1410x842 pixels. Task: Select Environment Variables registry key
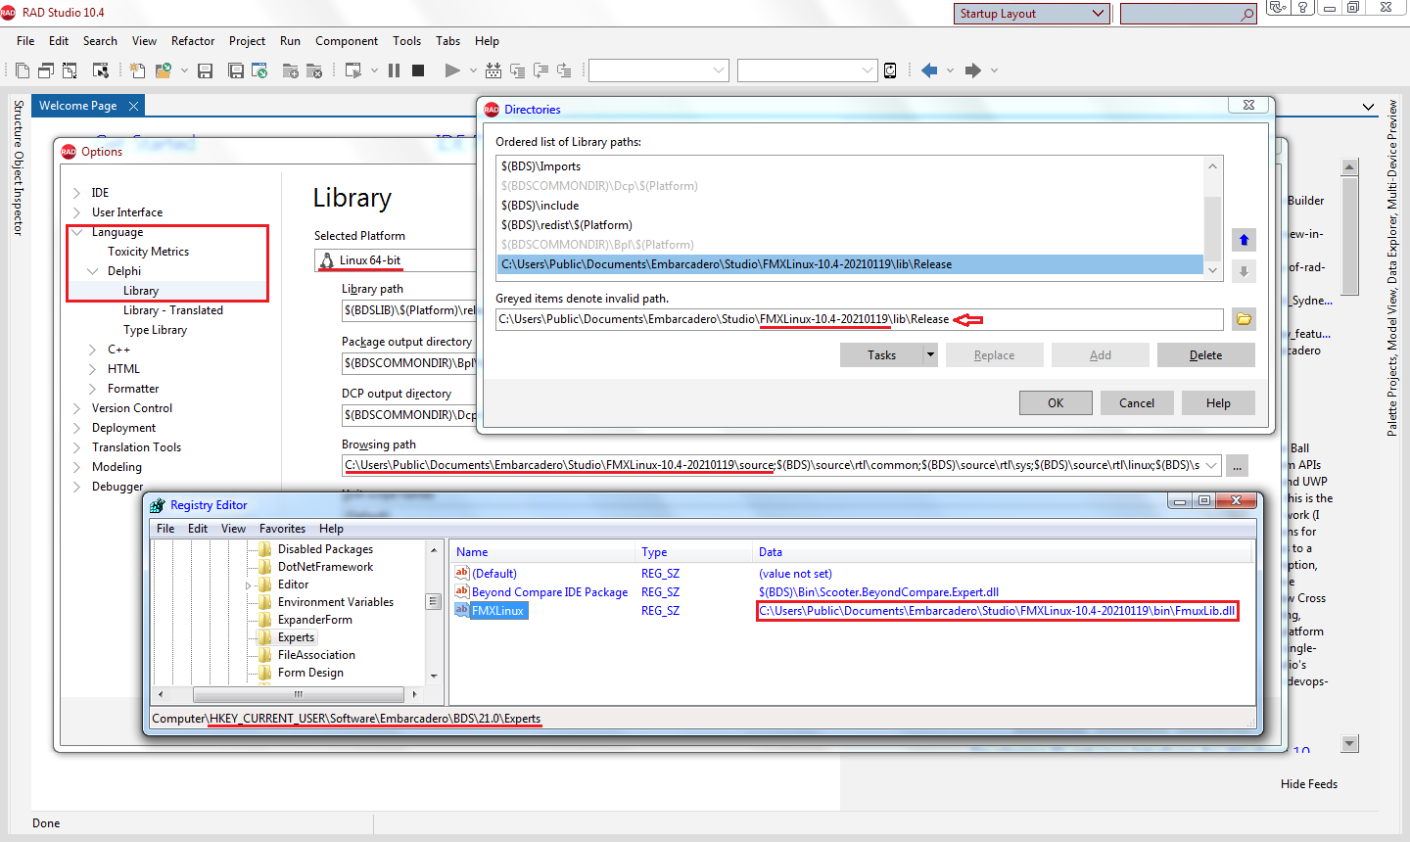point(336,602)
